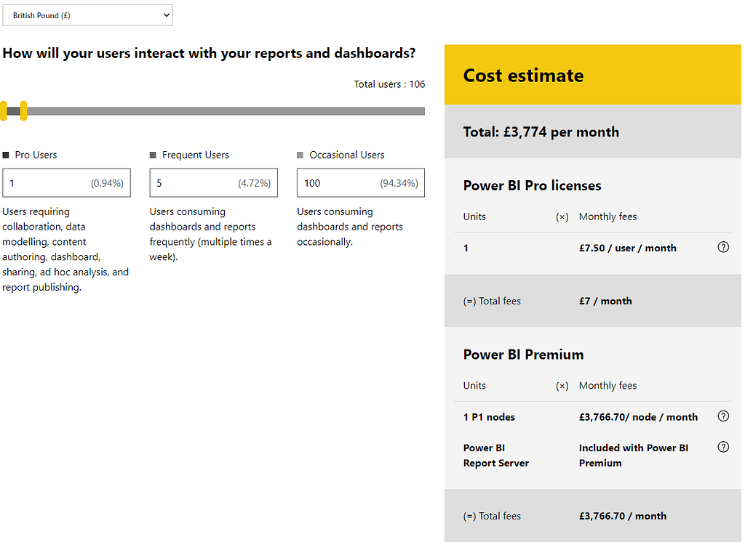Click 'Units' label under Power BI Pro licenses
Viewport: 745px width, 542px height.
click(x=474, y=217)
